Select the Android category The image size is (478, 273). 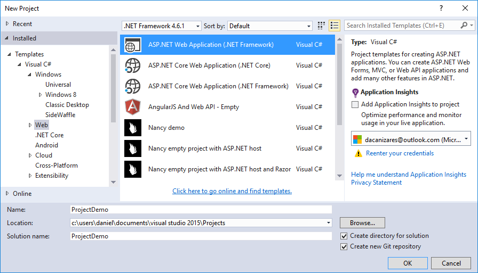46,145
